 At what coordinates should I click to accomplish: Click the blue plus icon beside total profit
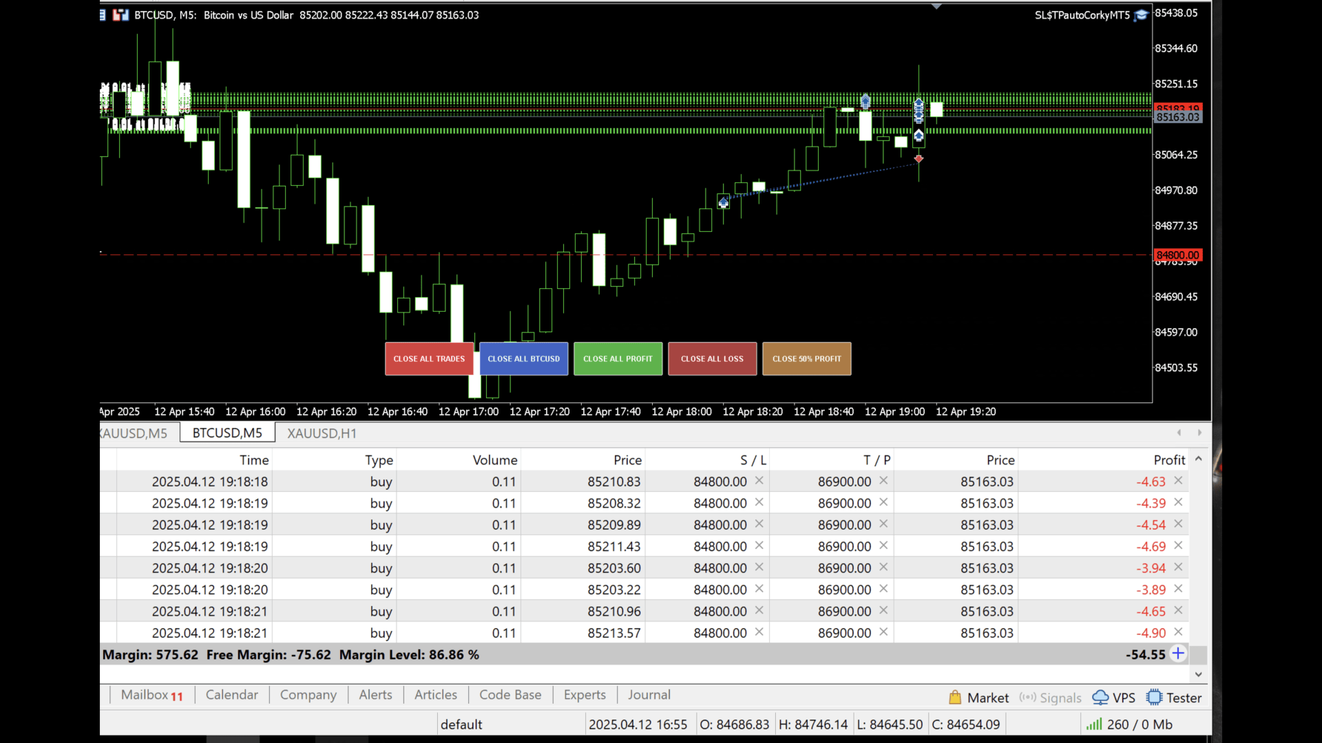[x=1178, y=654]
